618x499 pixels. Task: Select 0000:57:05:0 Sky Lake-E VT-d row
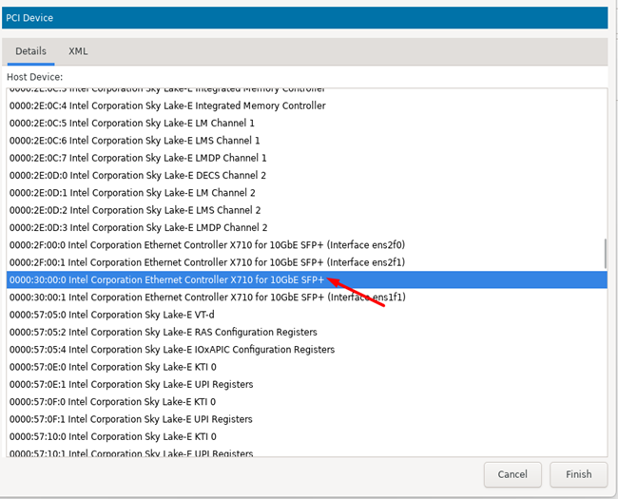[x=307, y=315]
